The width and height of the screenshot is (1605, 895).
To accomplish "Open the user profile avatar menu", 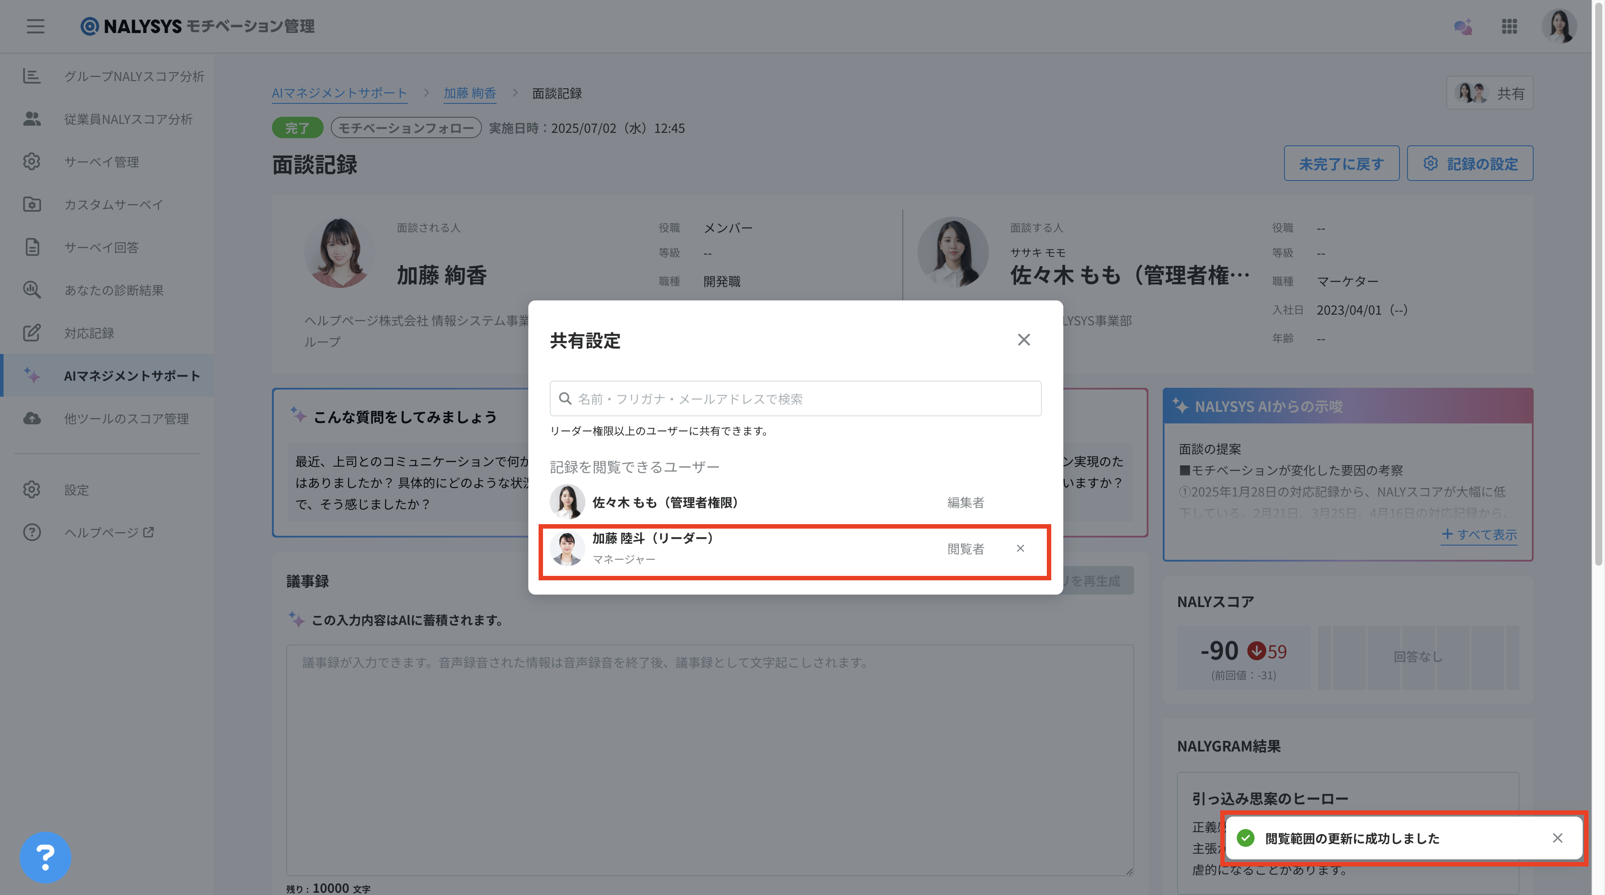I will [1559, 26].
